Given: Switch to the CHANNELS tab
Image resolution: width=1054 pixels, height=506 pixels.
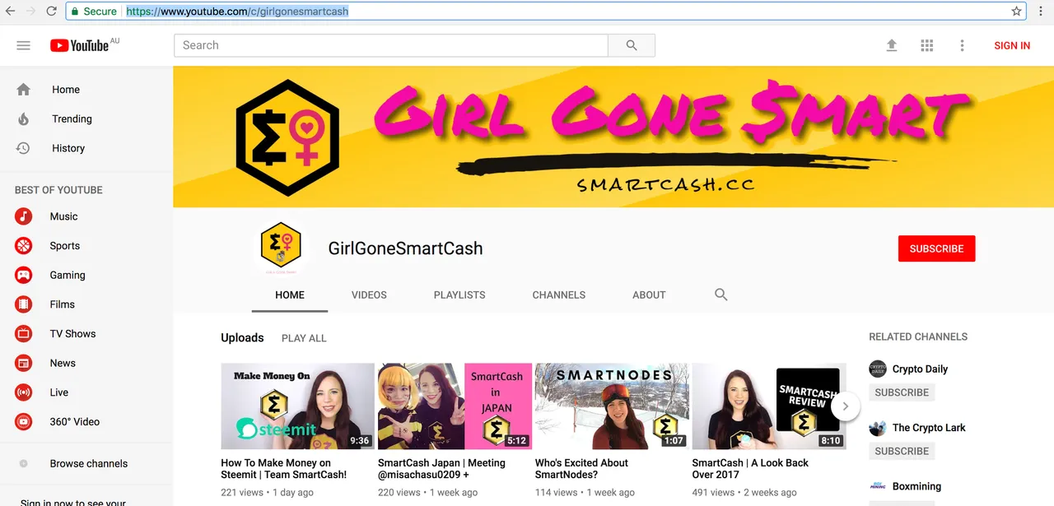Looking at the screenshot, I should click(559, 295).
